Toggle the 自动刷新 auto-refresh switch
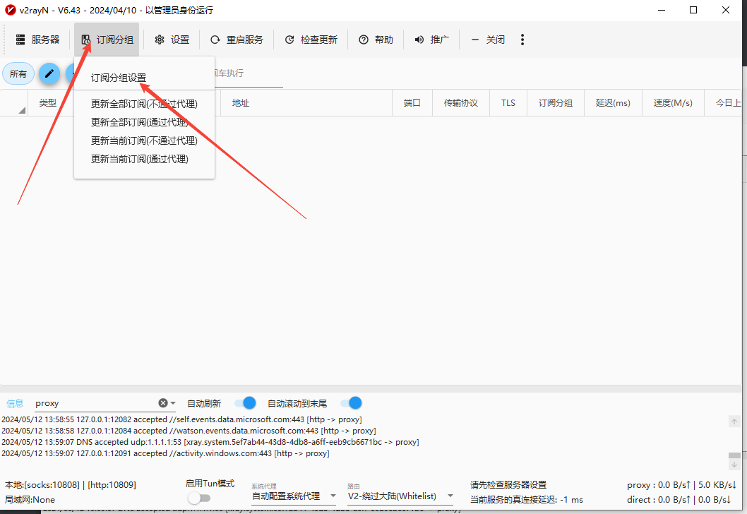The width and height of the screenshot is (747, 514). (x=244, y=403)
